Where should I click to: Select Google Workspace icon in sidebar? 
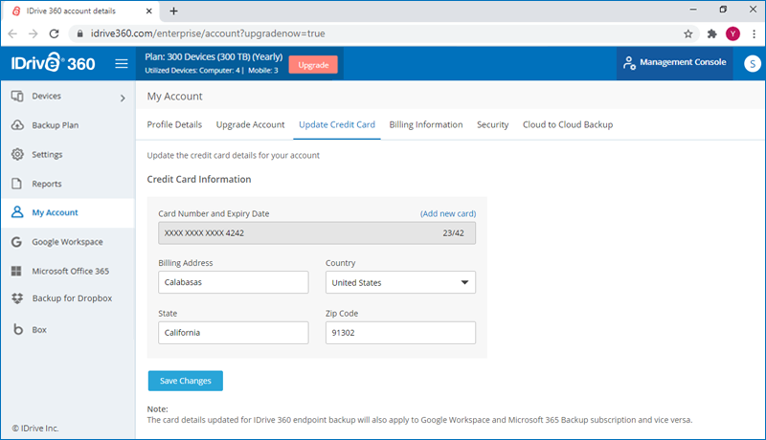(17, 242)
